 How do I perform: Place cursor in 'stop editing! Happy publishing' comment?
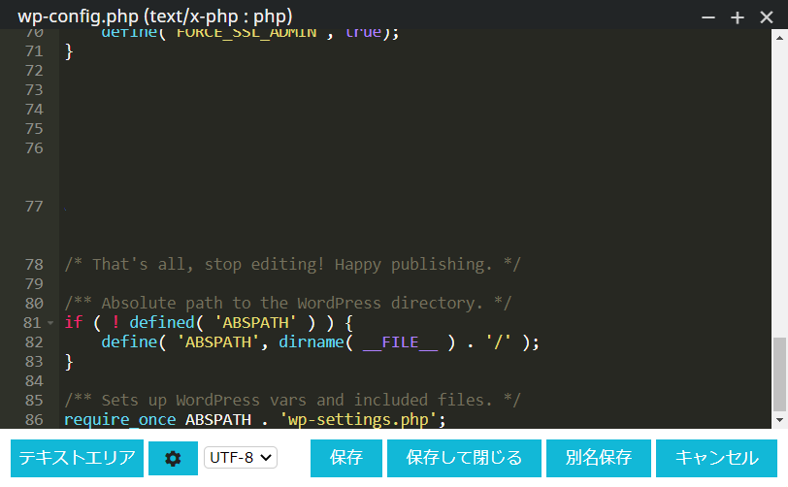(x=292, y=264)
